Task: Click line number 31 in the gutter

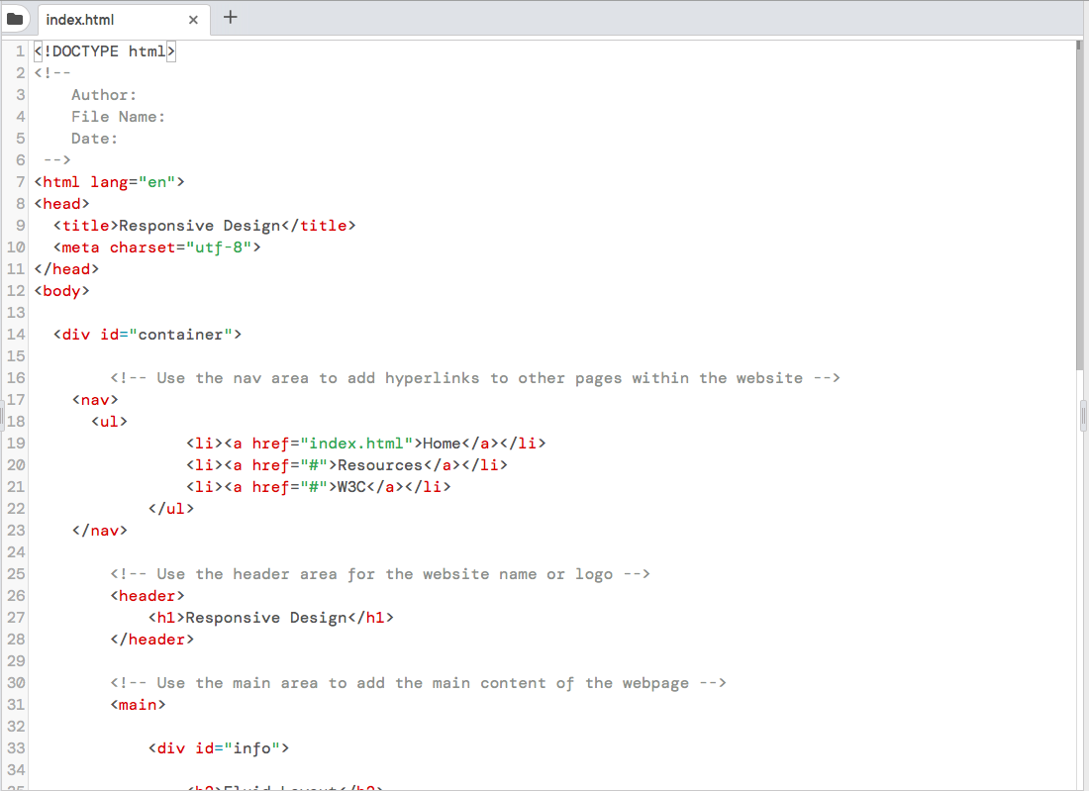Action: [16, 704]
